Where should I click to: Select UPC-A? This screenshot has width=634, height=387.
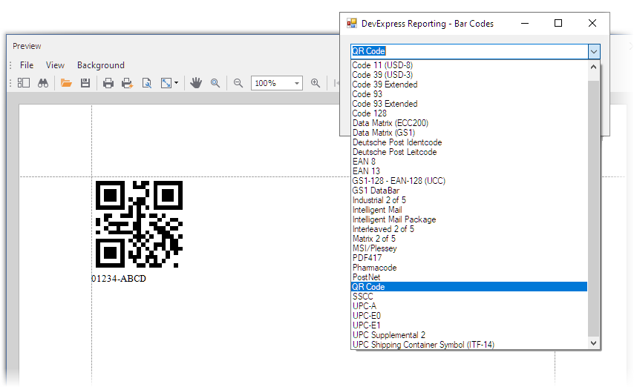point(469,306)
